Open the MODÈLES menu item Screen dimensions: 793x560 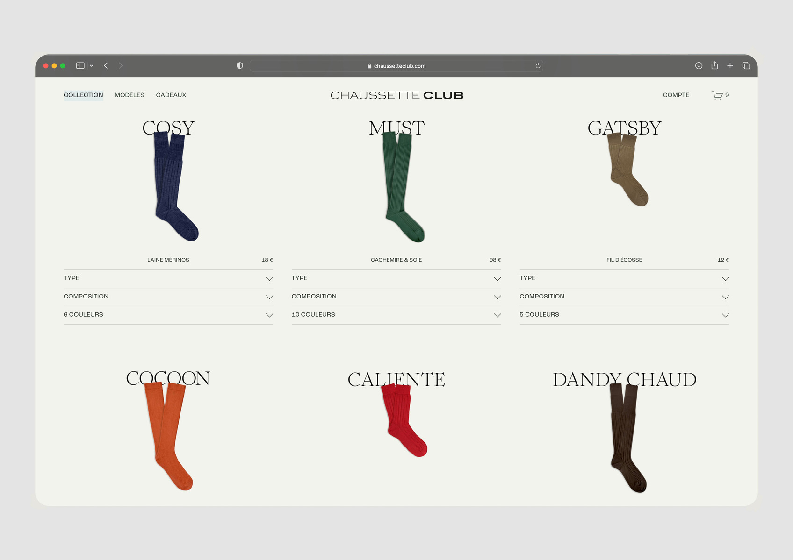pyautogui.click(x=130, y=95)
